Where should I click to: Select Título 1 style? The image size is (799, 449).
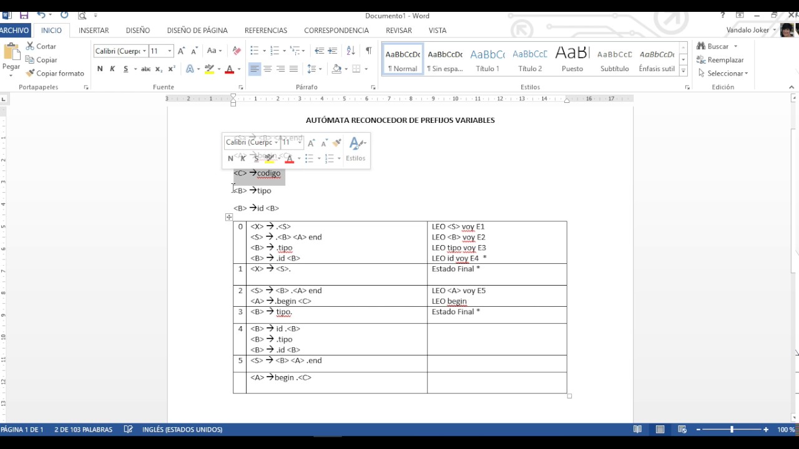(x=488, y=59)
